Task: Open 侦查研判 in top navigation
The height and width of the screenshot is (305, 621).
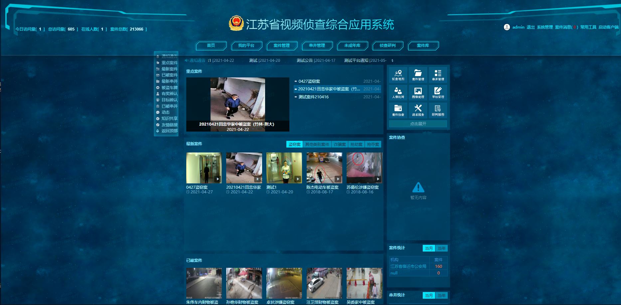Action: click(388, 46)
